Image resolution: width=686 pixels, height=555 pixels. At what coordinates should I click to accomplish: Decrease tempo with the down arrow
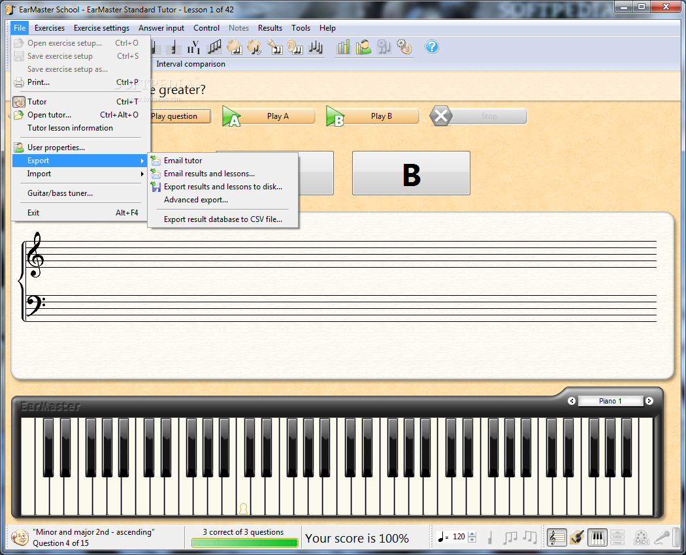click(x=472, y=540)
